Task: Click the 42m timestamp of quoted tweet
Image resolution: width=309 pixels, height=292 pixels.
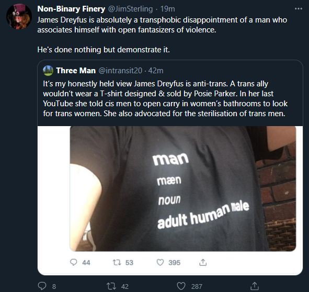Action: pyautogui.click(x=156, y=71)
